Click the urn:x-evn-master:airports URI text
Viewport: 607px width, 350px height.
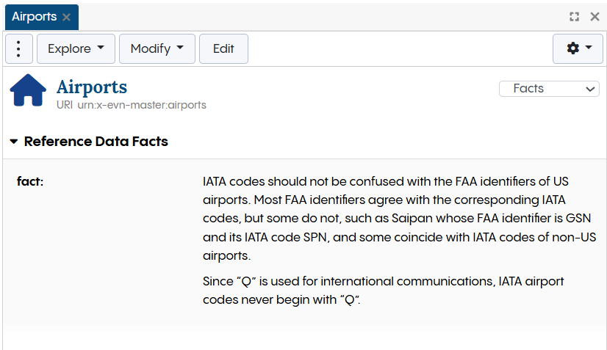point(141,105)
